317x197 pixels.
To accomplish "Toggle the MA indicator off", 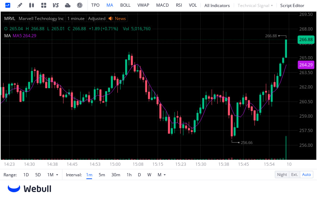I will pyautogui.click(x=110, y=5).
